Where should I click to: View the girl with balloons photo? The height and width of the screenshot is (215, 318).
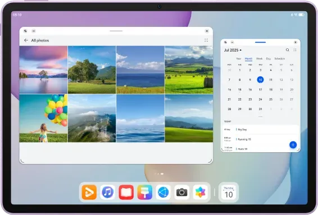point(43,118)
